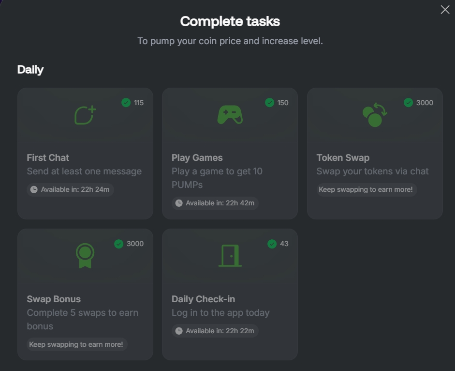The width and height of the screenshot is (455, 371).
Task: Open the First Chat task title
Action: (48, 157)
